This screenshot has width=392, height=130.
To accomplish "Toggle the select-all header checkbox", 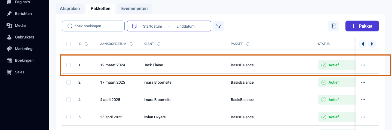I will 69,44.
